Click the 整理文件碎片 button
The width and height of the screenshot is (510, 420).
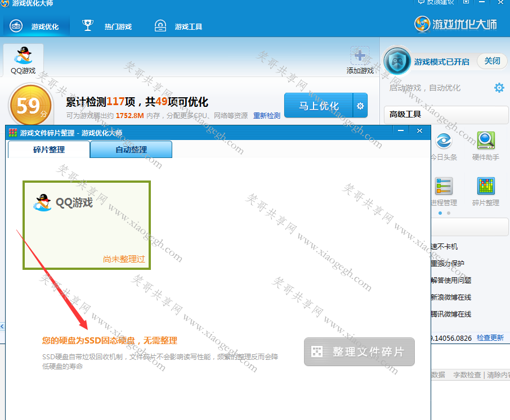[359, 352]
